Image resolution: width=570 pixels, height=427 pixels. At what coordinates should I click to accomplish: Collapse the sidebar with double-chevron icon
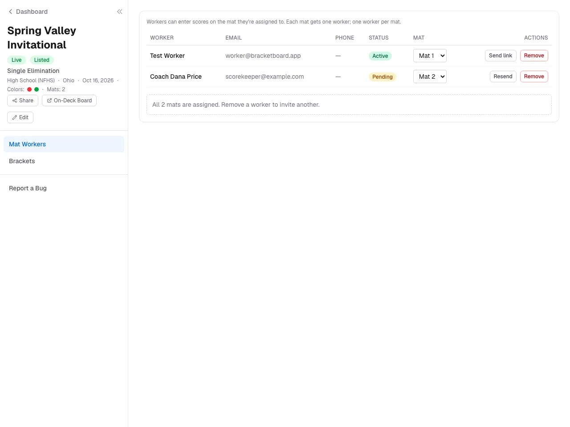[119, 12]
